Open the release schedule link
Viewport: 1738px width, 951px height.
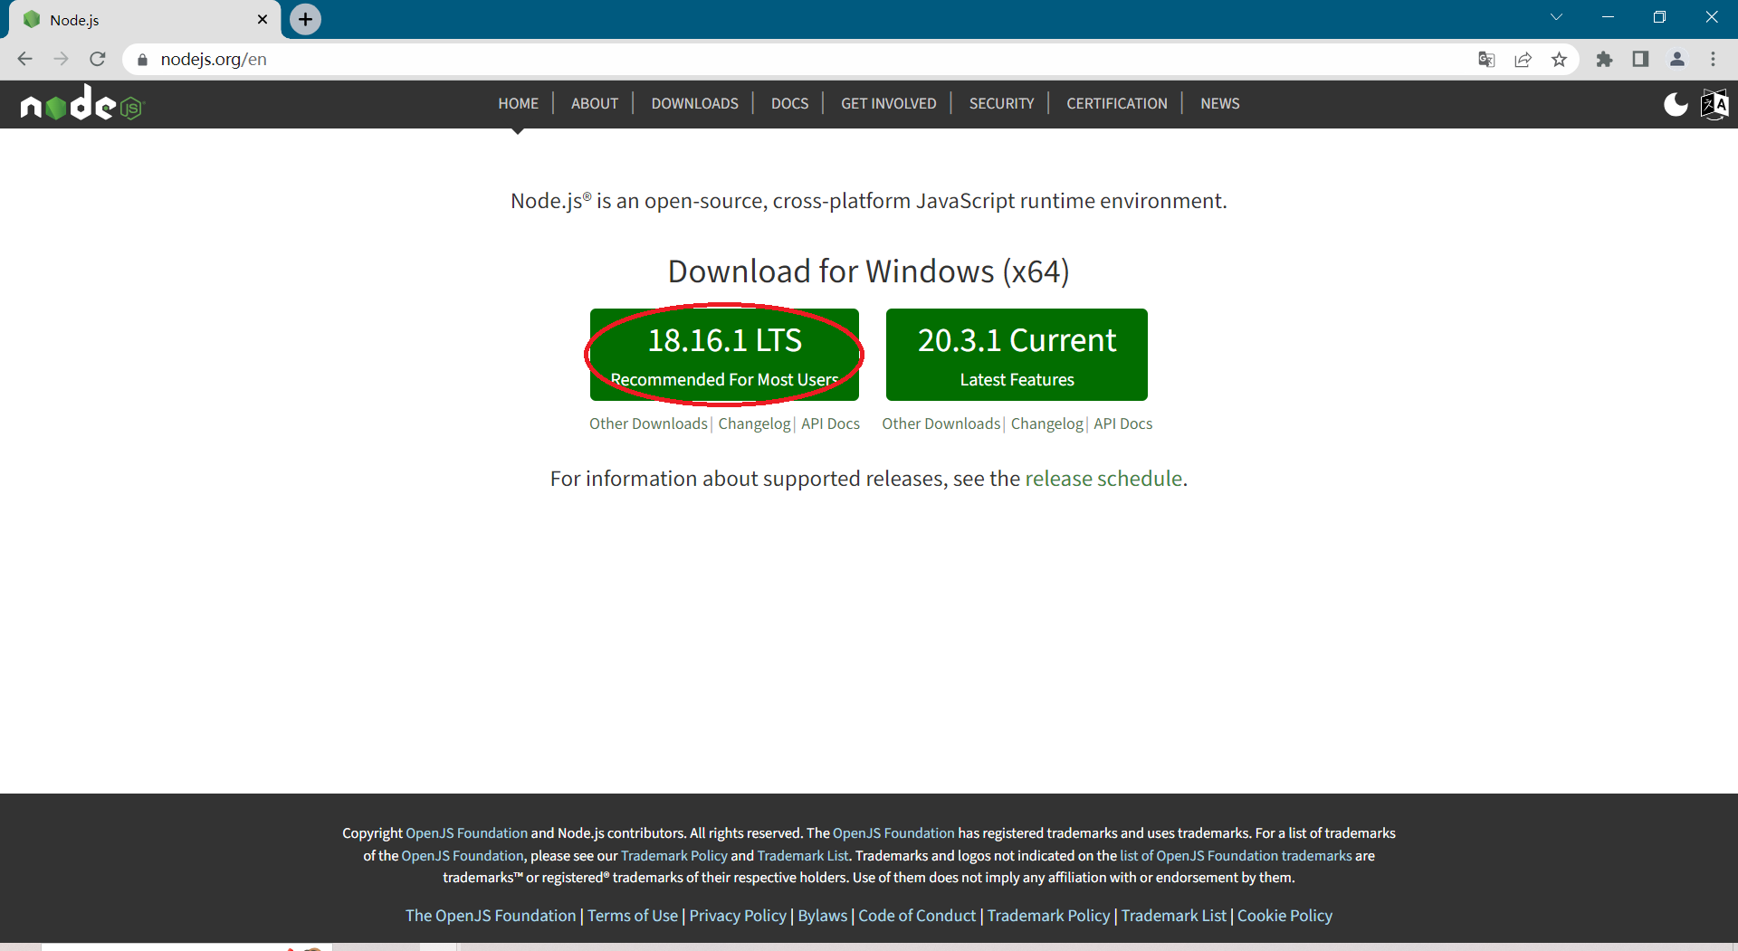coord(1103,479)
